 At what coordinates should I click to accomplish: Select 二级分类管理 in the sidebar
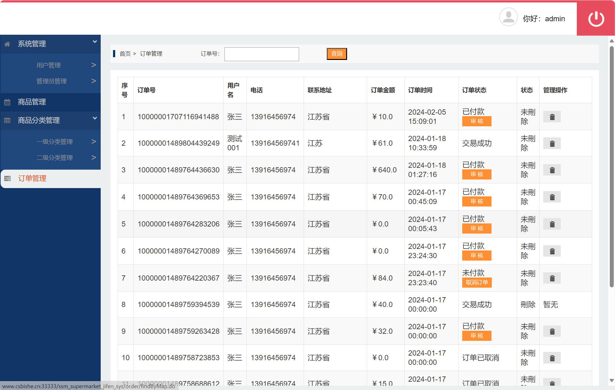[55, 158]
